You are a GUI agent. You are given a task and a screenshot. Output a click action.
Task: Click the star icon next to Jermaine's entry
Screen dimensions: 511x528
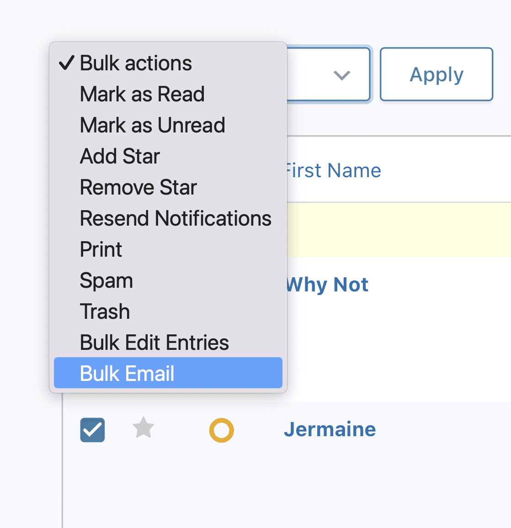point(143,429)
